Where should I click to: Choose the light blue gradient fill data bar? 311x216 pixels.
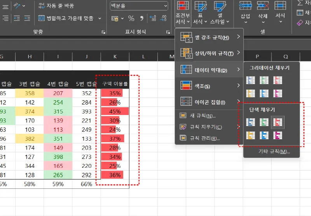[264, 93]
